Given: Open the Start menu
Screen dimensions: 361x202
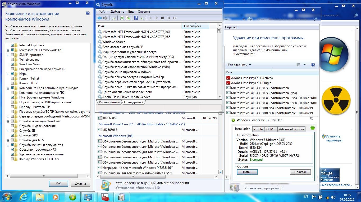Looking at the screenshot, I should tap(7, 197).
